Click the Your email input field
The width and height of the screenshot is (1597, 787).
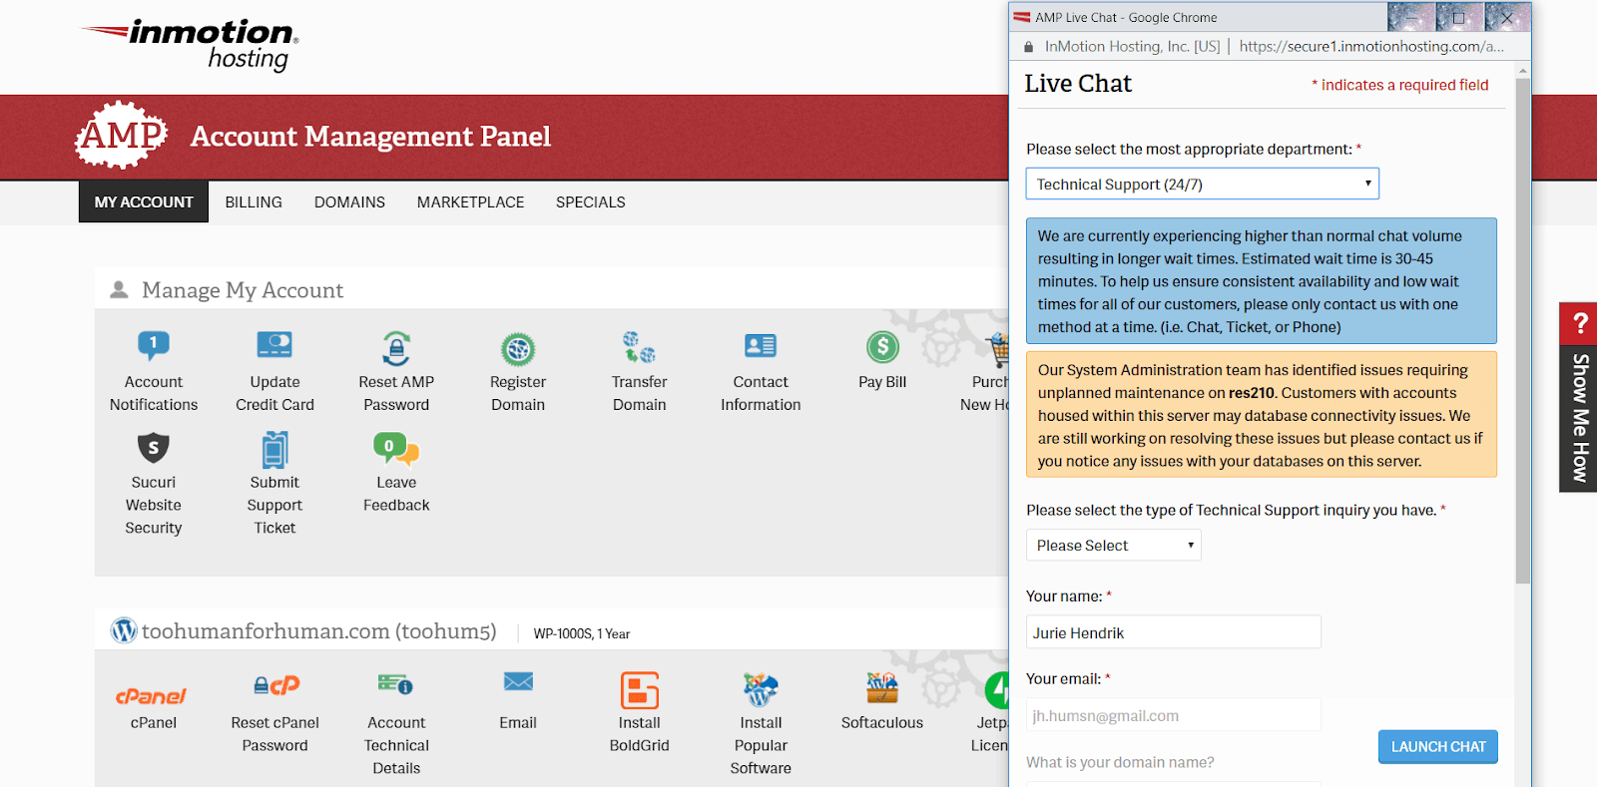point(1174,715)
